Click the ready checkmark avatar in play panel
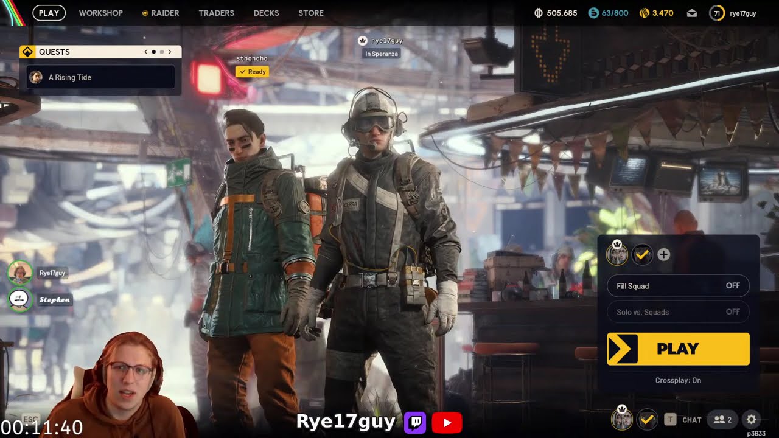 click(641, 255)
